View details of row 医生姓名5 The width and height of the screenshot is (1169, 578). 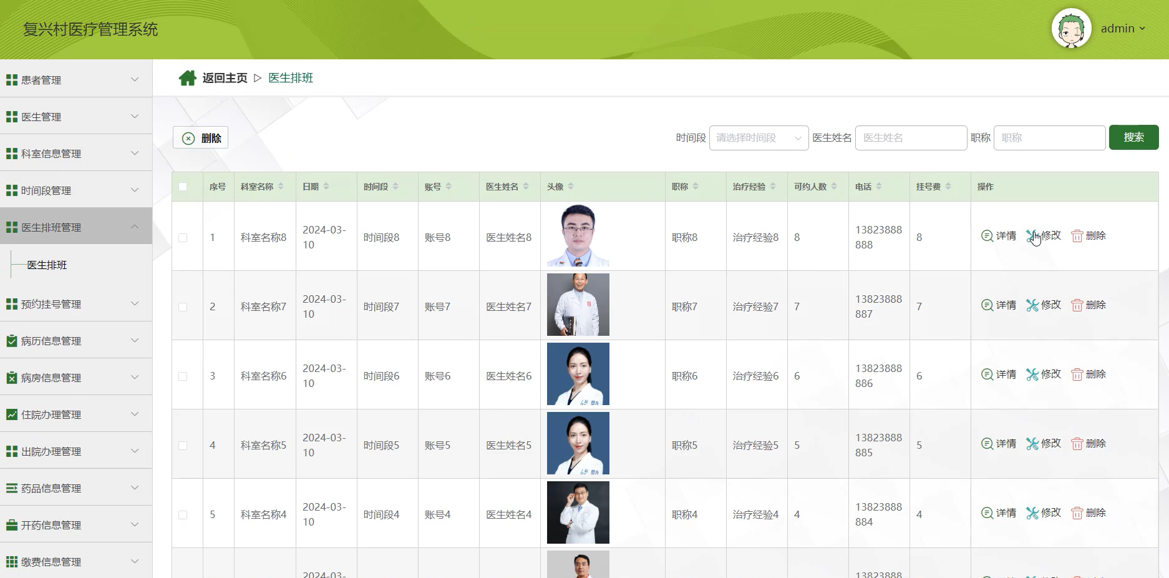point(999,444)
